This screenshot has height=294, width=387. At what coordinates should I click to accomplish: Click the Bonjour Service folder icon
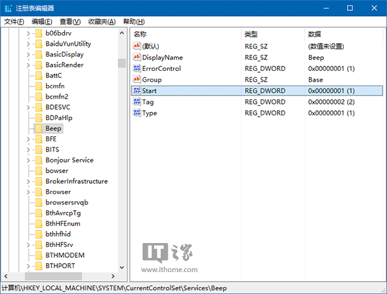tap(39, 161)
